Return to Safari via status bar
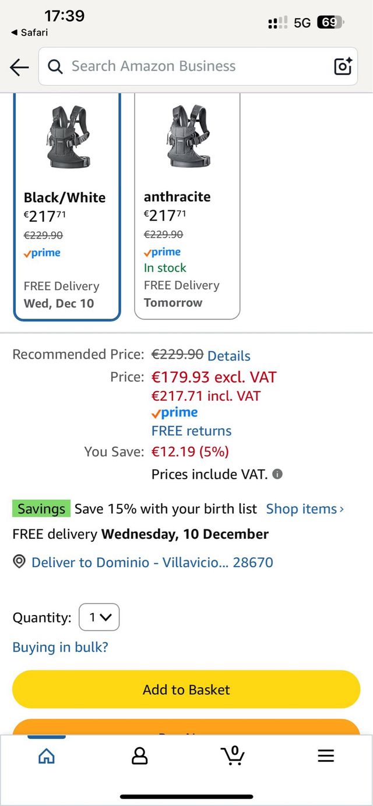 (29, 33)
